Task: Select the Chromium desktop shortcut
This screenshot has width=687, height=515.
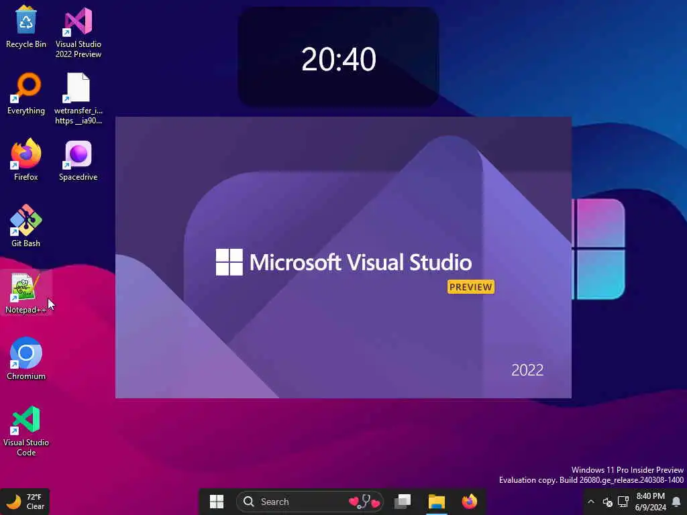Action: click(26, 359)
